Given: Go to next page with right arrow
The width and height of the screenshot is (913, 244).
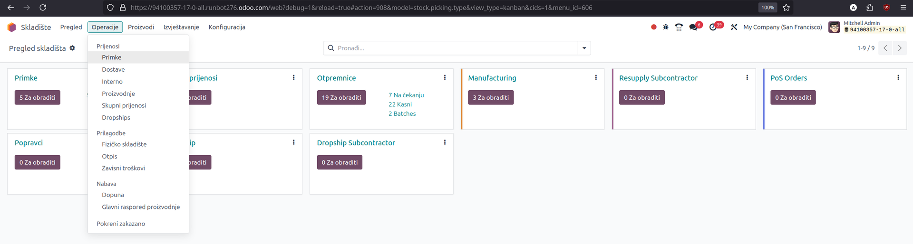Looking at the screenshot, I should [899, 48].
